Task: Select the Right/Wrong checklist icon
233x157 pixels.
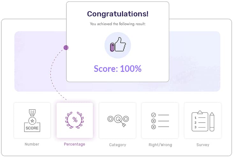Action: (x=160, y=120)
